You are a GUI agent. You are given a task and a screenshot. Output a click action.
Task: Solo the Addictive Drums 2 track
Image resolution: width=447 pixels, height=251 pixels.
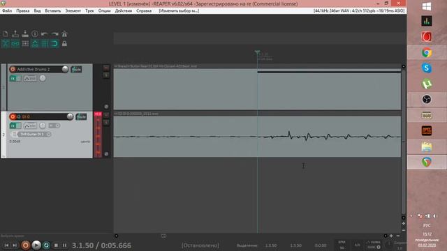point(106,75)
